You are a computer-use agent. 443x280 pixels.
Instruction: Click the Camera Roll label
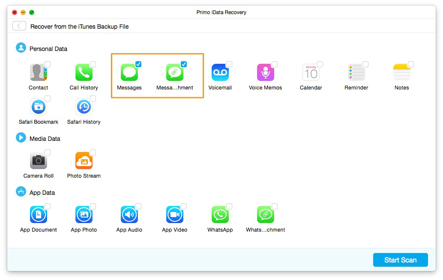pos(39,176)
